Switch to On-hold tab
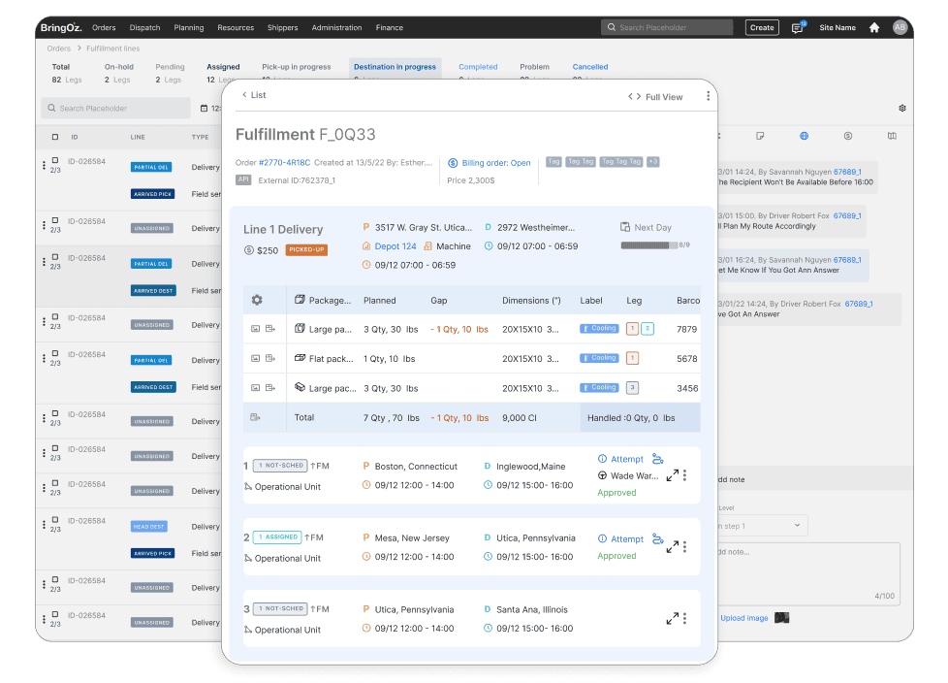Screen dimensions: 948x683 pos(119,67)
